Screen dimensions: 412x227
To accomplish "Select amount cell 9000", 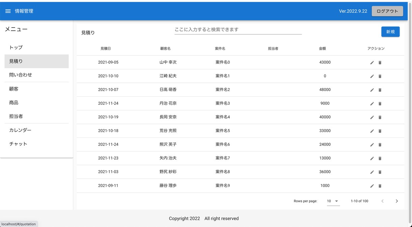I will [325, 103].
